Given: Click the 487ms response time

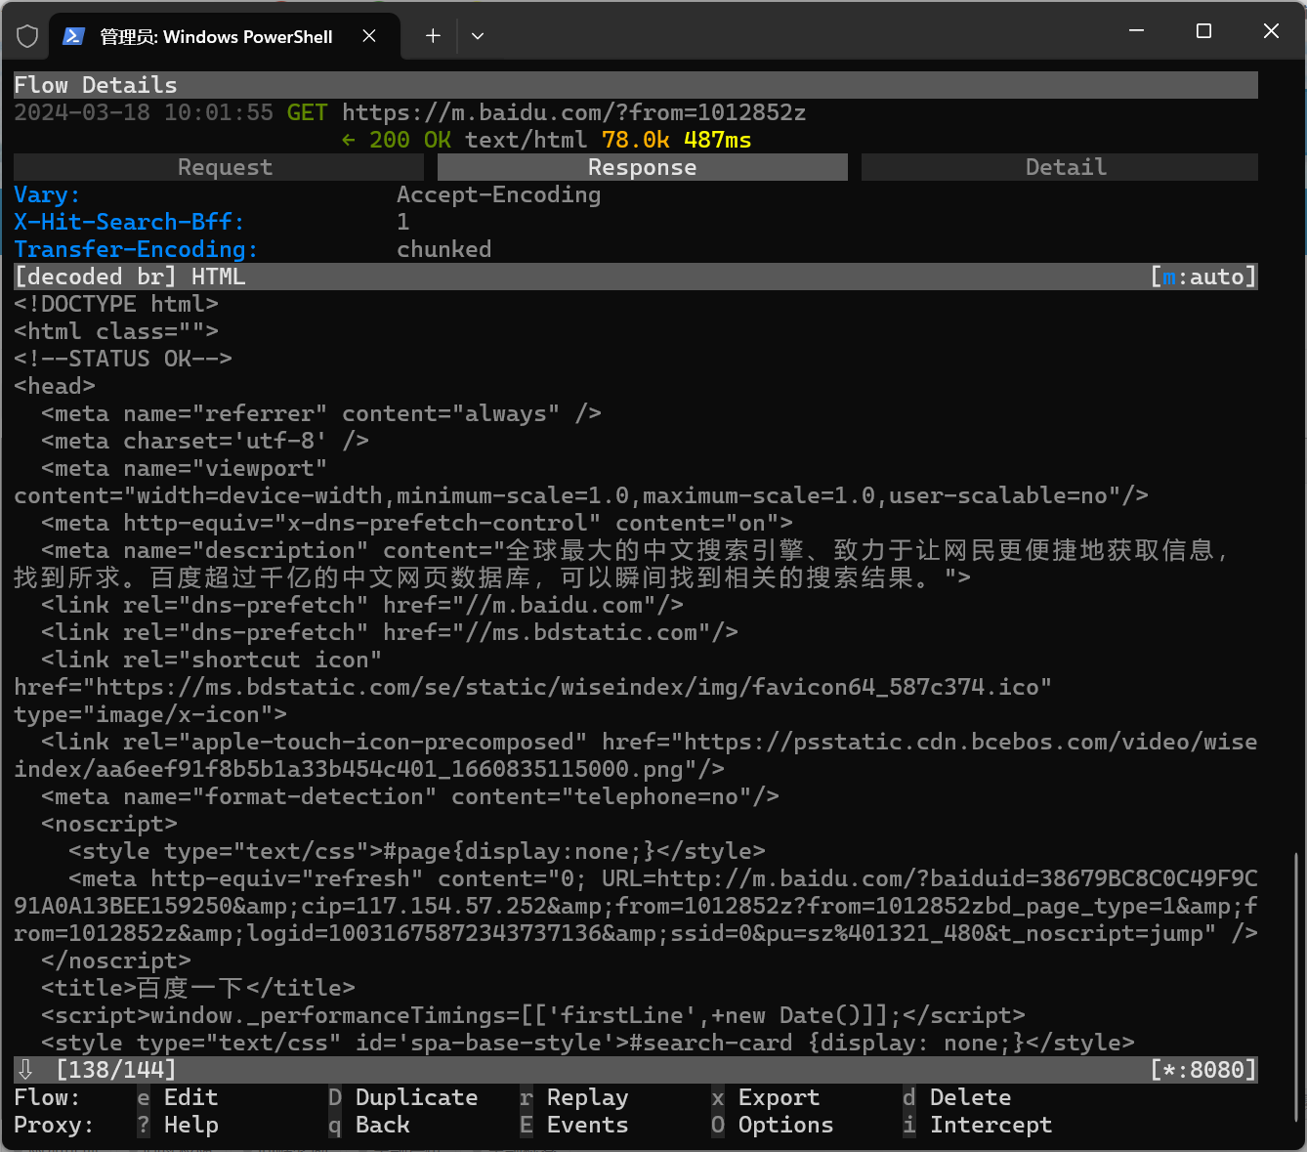Looking at the screenshot, I should click(717, 140).
